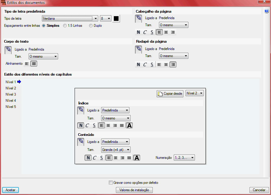Click the help question mark icon
This screenshot has height=195, width=271.
point(267,11)
